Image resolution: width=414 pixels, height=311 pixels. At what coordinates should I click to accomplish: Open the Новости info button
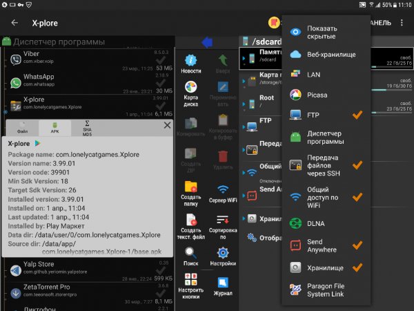coord(191,64)
